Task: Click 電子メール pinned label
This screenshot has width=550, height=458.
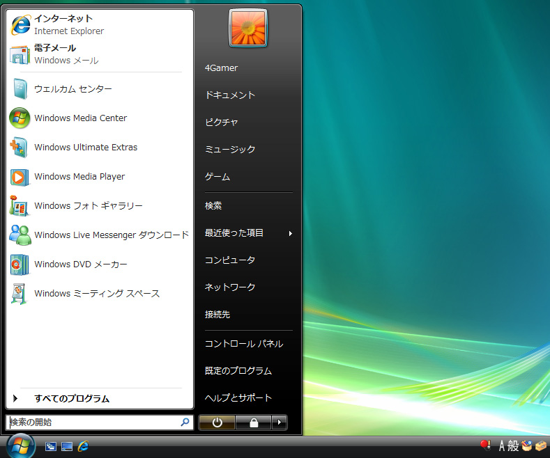Action: [x=55, y=47]
